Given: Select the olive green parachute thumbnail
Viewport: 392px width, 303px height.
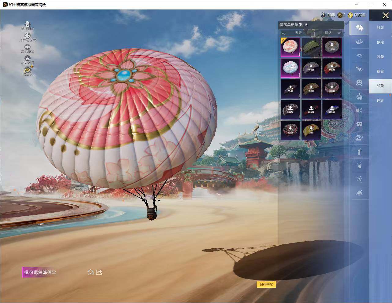Looking at the screenshot, I should click(x=311, y=47).
